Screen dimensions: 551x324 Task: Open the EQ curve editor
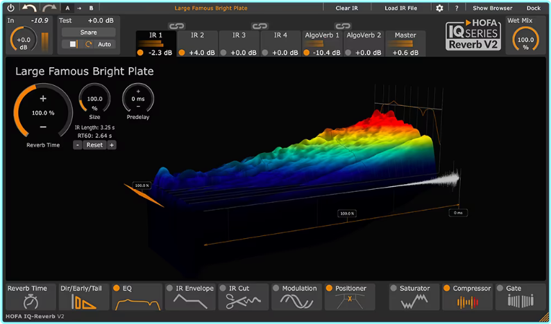(137, 298)
